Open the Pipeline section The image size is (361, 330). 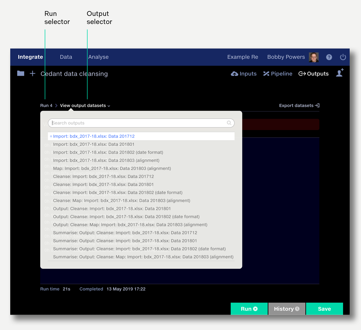[278, 74]
